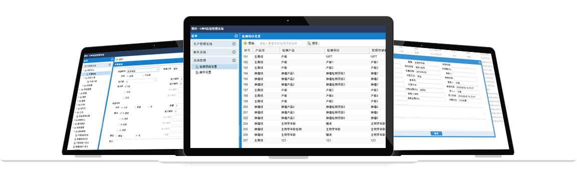
Task: Tick the 12孔 checkbox on left laptop
Action: click(125, 92)
